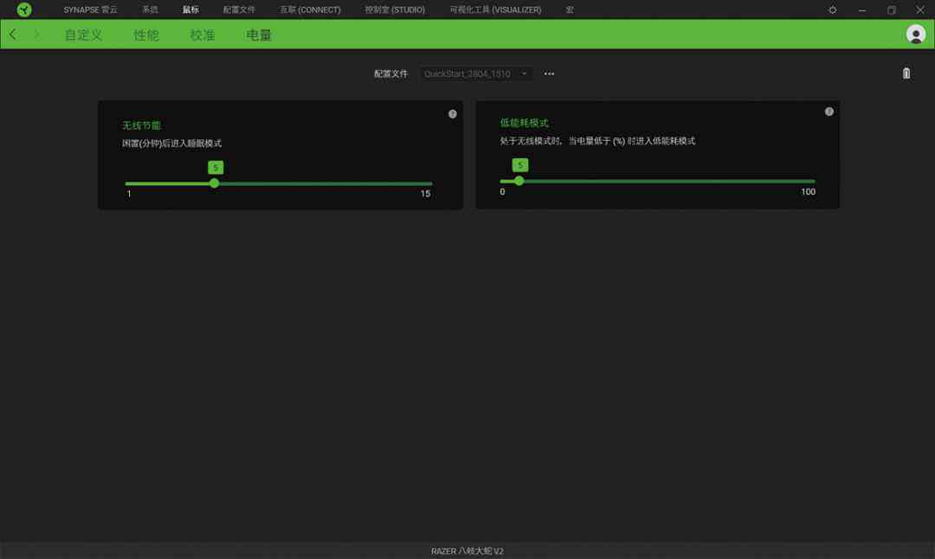Click the battery status icon
Screen dimensions: 935x559
tap(906, 74)
